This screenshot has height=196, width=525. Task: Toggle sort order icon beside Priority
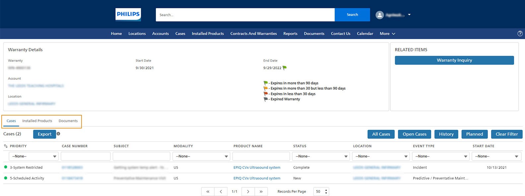(x=6, y=146)
